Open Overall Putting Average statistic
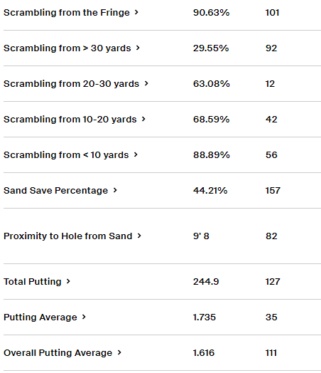This screenshot has width=321, height=373. pos(58,353)
